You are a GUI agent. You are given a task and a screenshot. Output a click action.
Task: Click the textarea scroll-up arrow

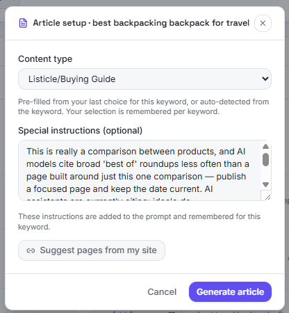(265, 147)
